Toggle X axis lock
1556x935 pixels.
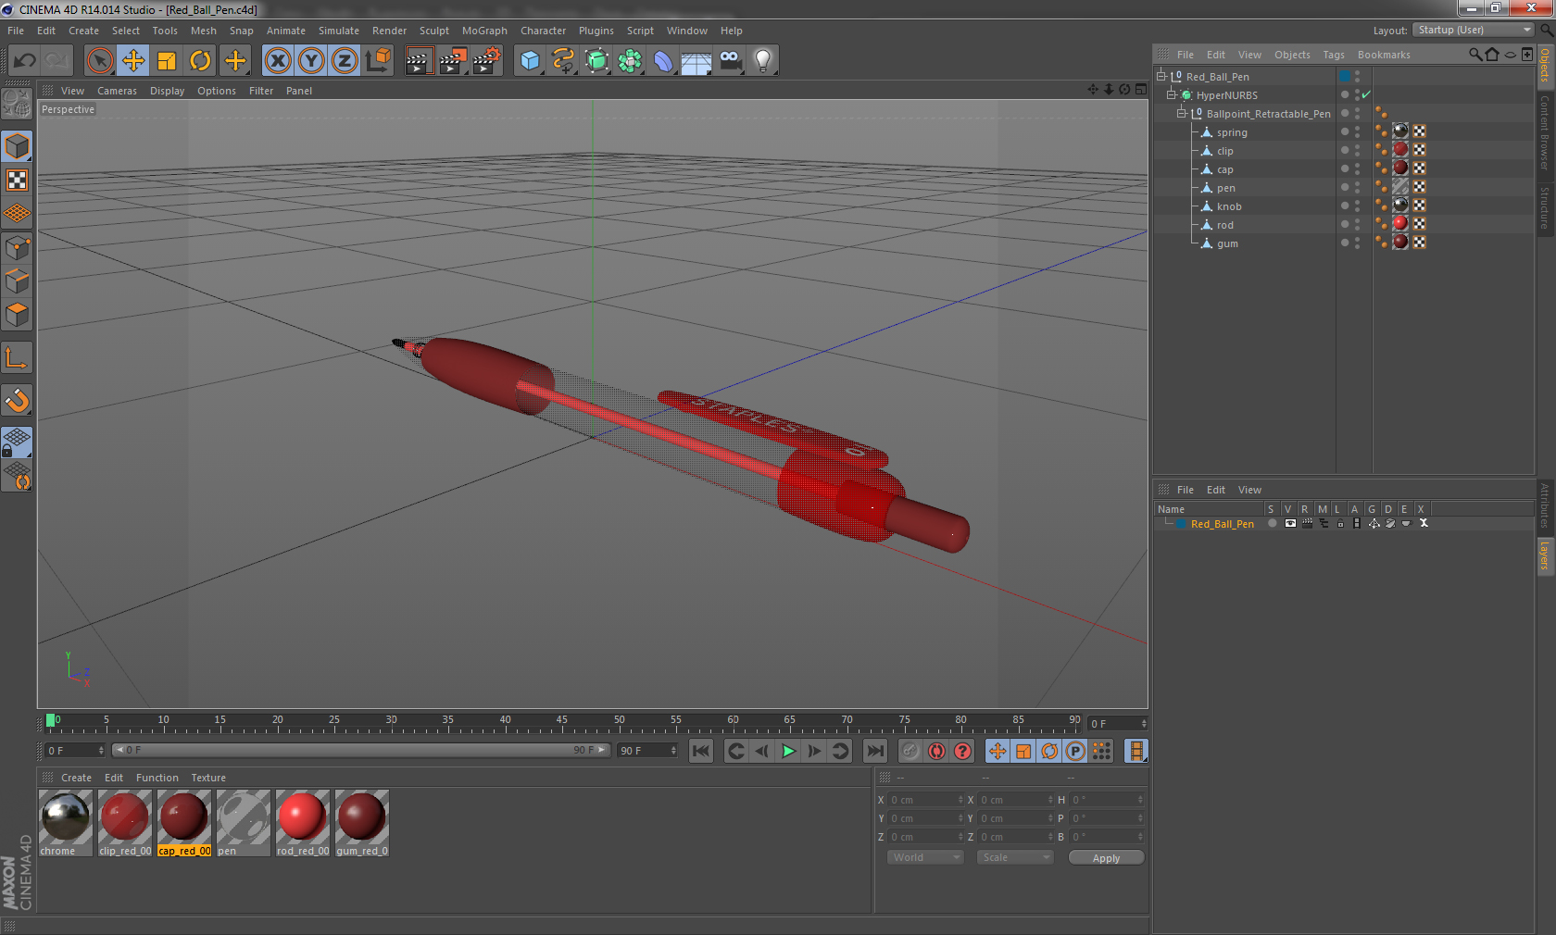pyautogui.click(x=278, y=61)
